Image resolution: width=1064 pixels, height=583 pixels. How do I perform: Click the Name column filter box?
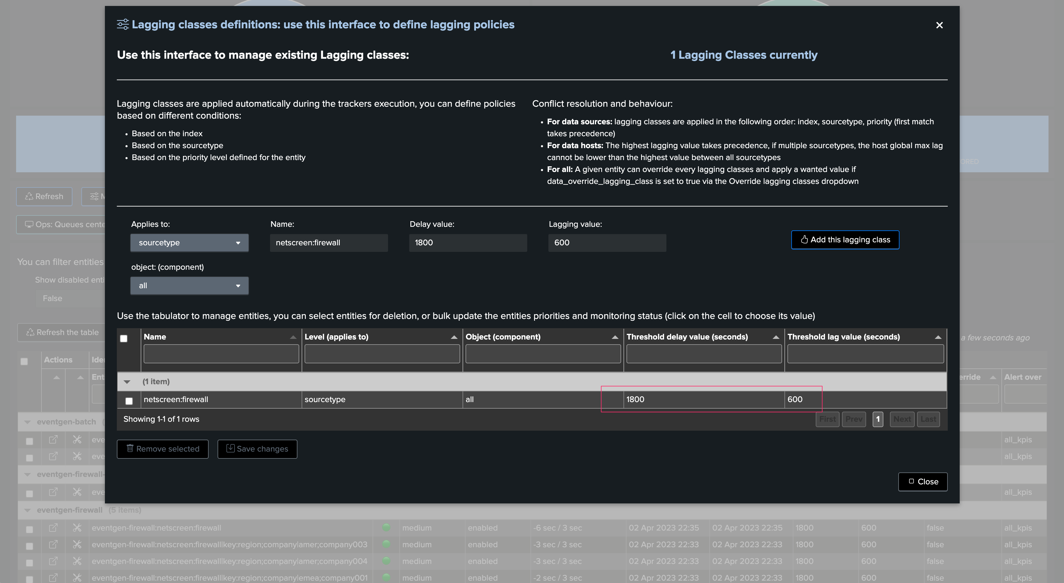(221, 354)
